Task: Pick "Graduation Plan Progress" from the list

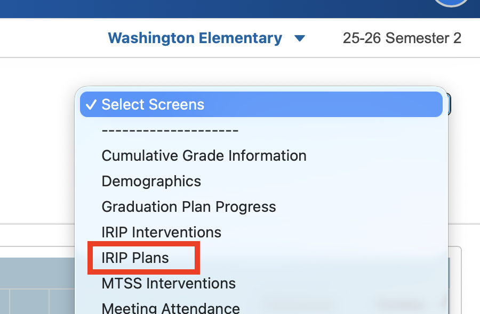Action: coord(188,206)
